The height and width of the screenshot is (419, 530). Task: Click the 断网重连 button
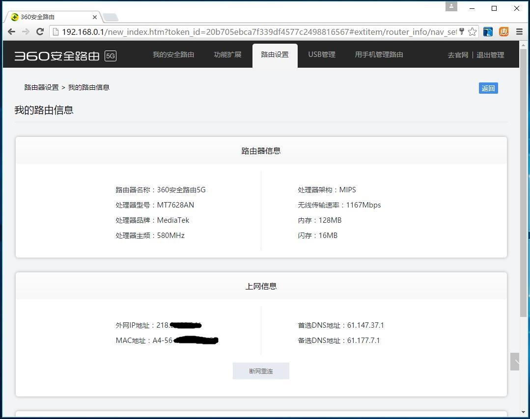[261, 371]
